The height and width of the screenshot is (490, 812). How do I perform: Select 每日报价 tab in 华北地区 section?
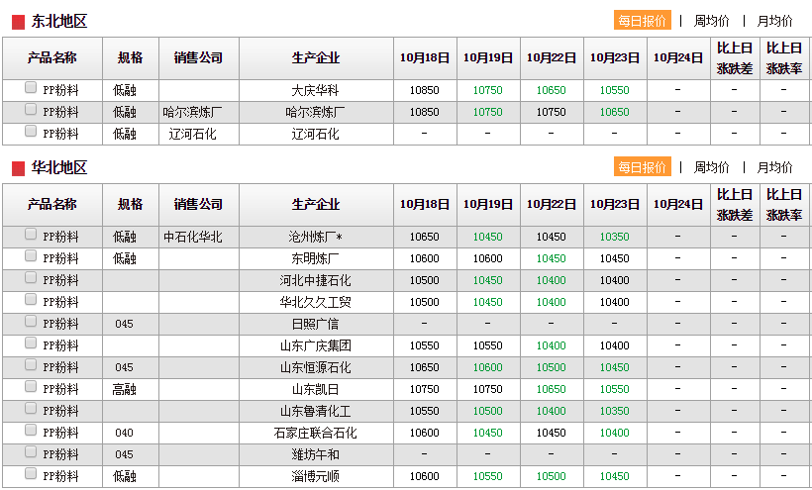pyautogui.click(x=642, y=167)
